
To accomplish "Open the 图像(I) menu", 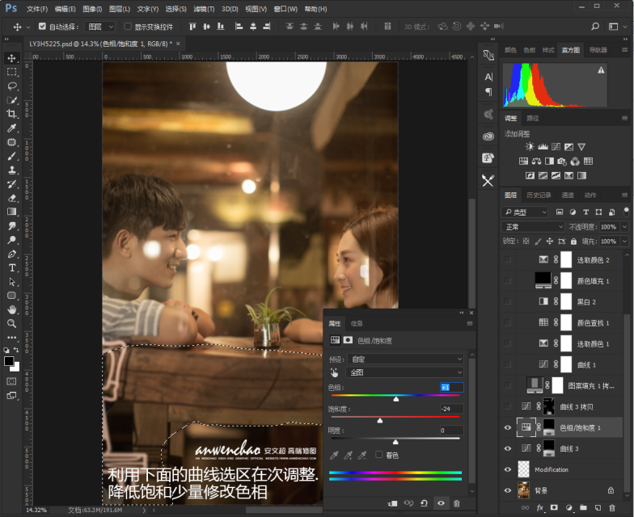I will pyautogui.click(x=92, y=9).
